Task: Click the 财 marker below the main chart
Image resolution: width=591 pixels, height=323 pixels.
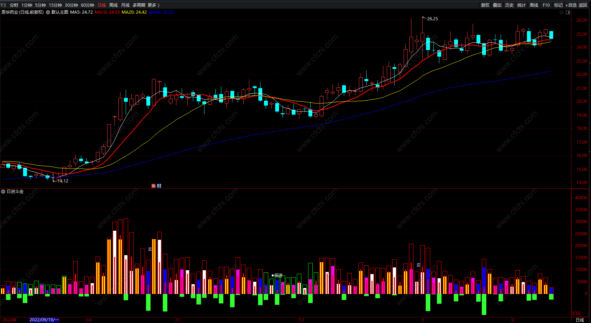Action: 159,186
